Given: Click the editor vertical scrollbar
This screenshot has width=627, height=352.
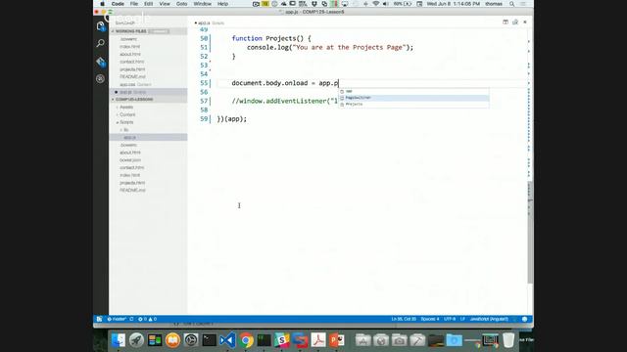Looking at the screenshot, I should click(x=530, y=233).
